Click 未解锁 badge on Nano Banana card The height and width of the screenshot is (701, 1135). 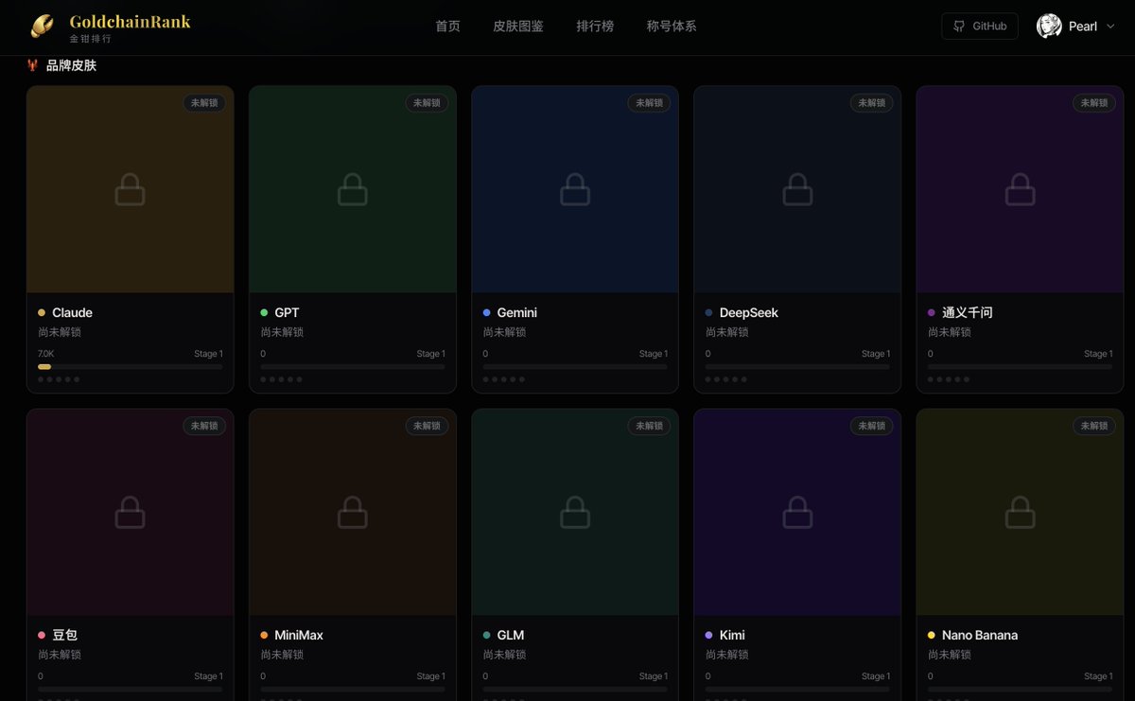(x=1093, y=426)
